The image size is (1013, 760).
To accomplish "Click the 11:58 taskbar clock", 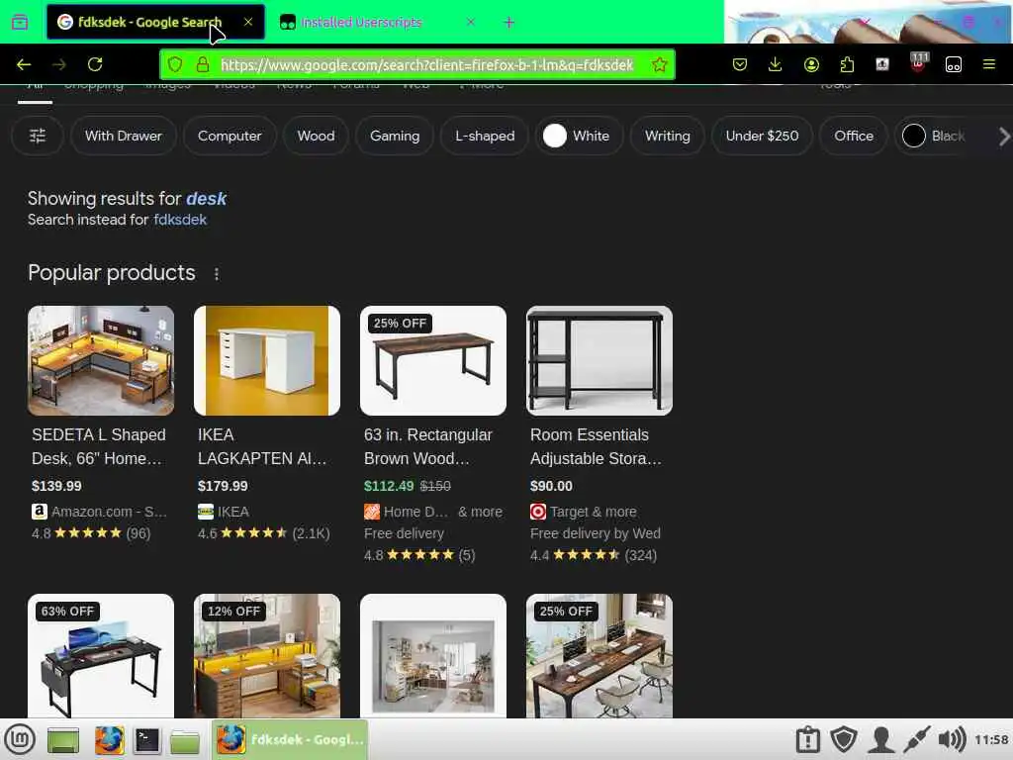I will [991, 740].
